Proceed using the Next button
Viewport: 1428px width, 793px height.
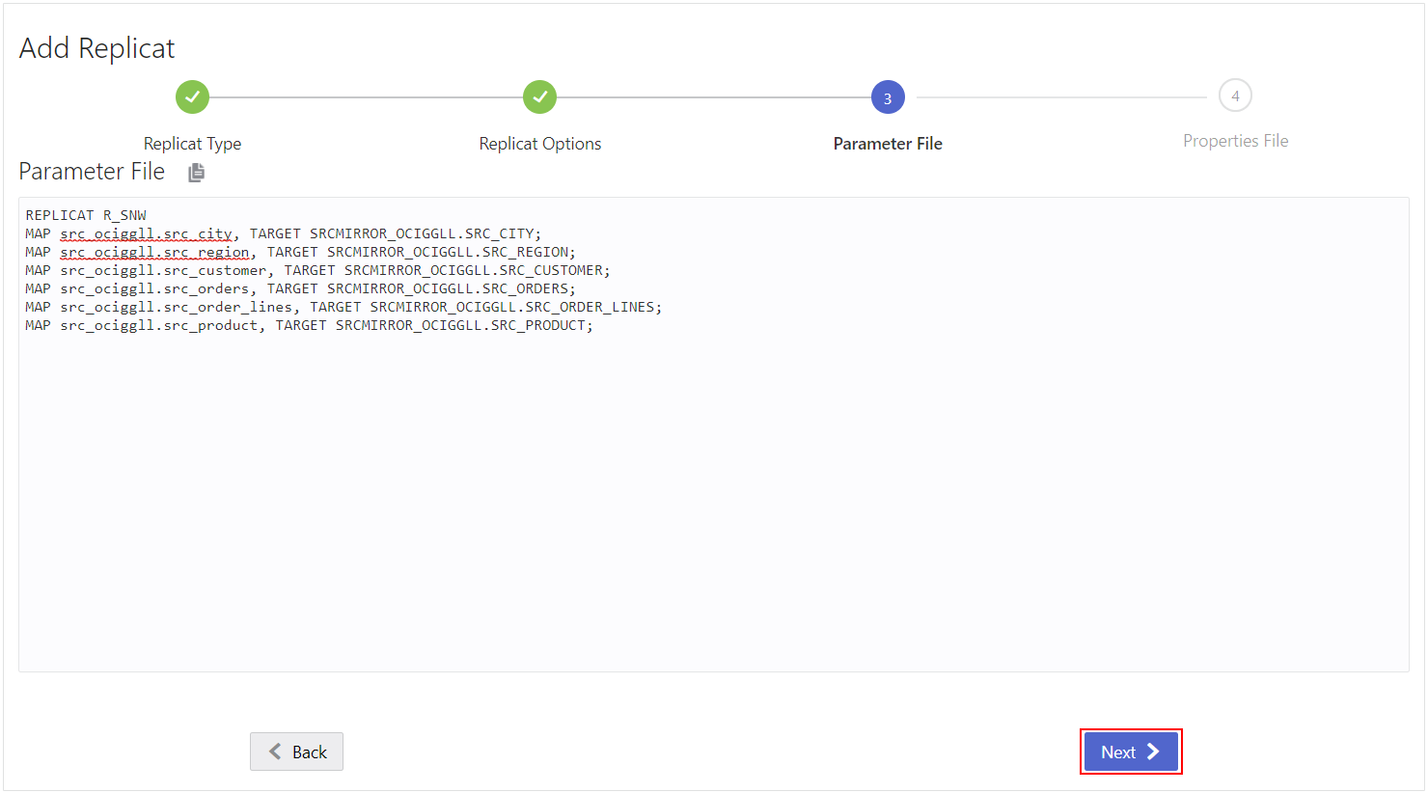click(x=1130, y=752)
